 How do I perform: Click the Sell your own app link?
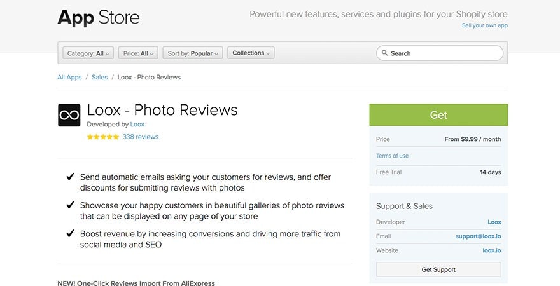(x=484, y=25)
